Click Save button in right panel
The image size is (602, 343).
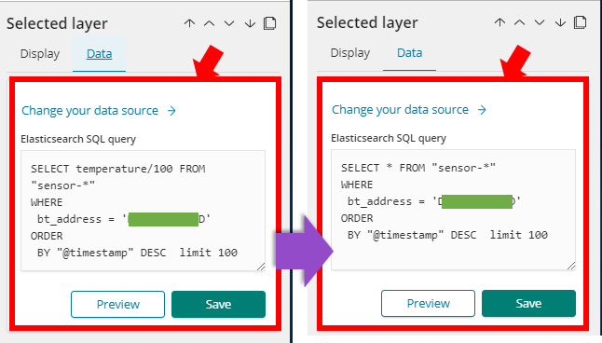pos(528,304)
